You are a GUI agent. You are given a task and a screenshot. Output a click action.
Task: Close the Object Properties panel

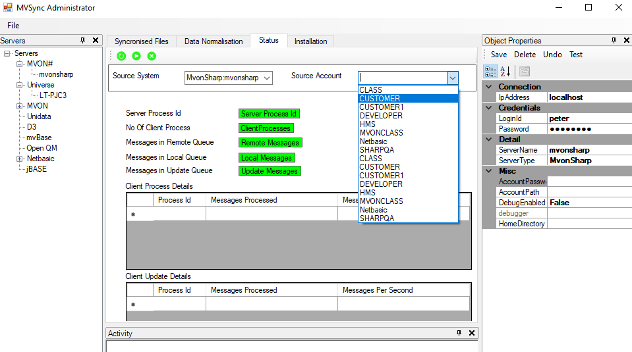click(627, 40)
